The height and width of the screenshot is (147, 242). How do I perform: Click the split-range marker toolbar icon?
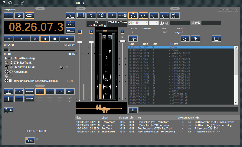pyautogui.click(x=70, y=16)
